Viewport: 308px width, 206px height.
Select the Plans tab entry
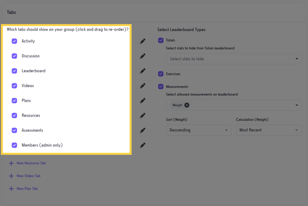click(x=26, y=100)
